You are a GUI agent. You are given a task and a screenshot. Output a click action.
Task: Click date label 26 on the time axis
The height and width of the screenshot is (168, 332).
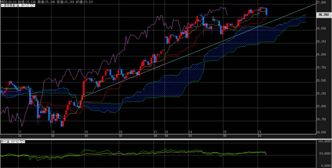(259, 132)
